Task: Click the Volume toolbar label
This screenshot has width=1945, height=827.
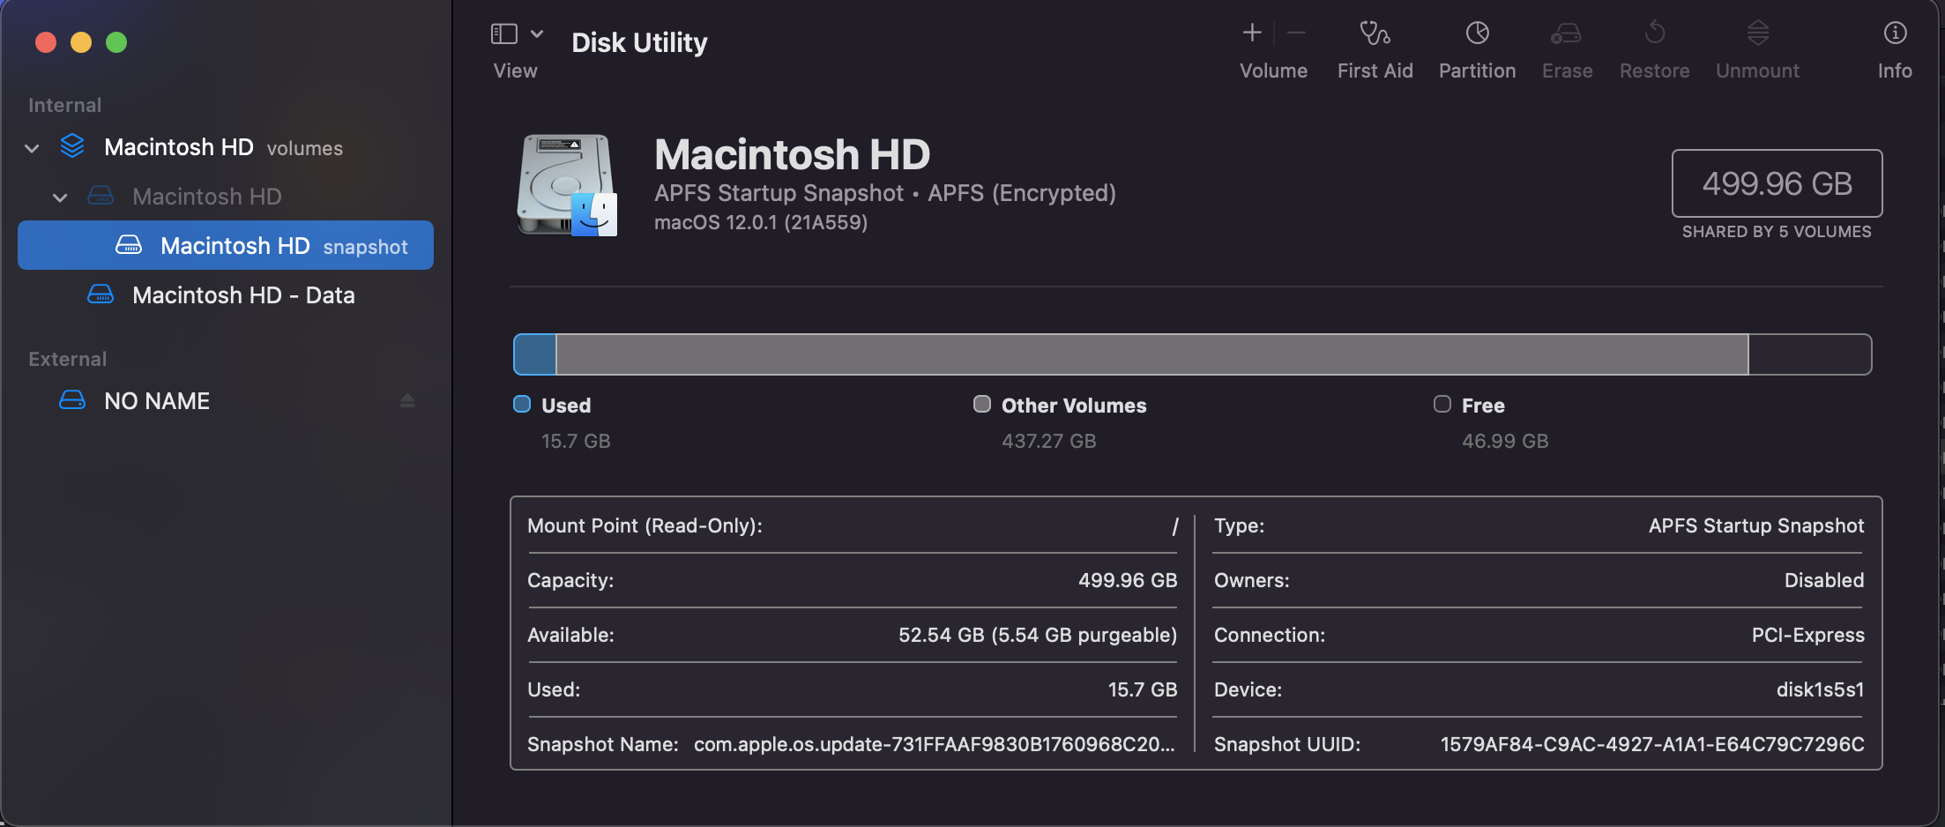Action: (1273, 71)
